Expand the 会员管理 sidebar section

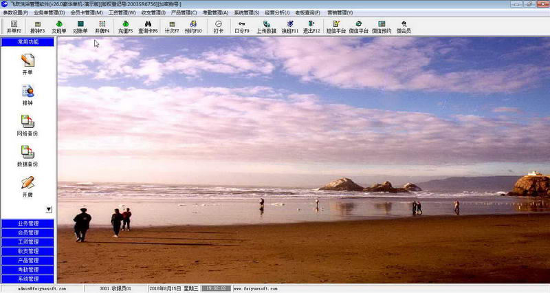[x=27, y=232]
